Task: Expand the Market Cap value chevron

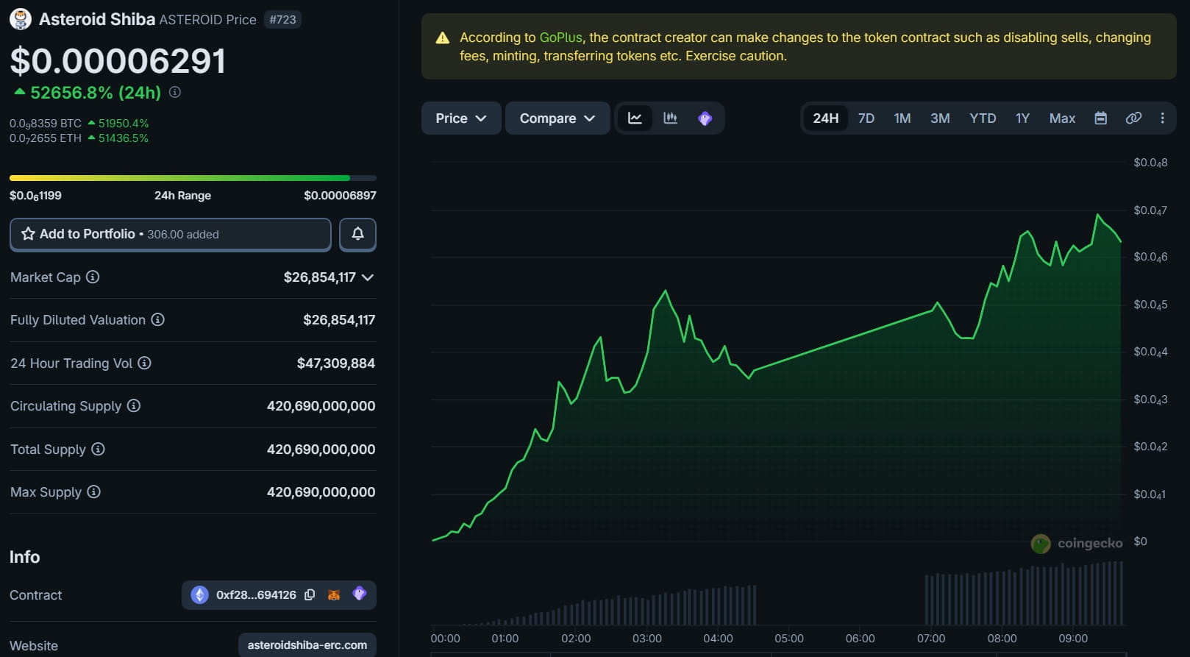Action: 368,277
